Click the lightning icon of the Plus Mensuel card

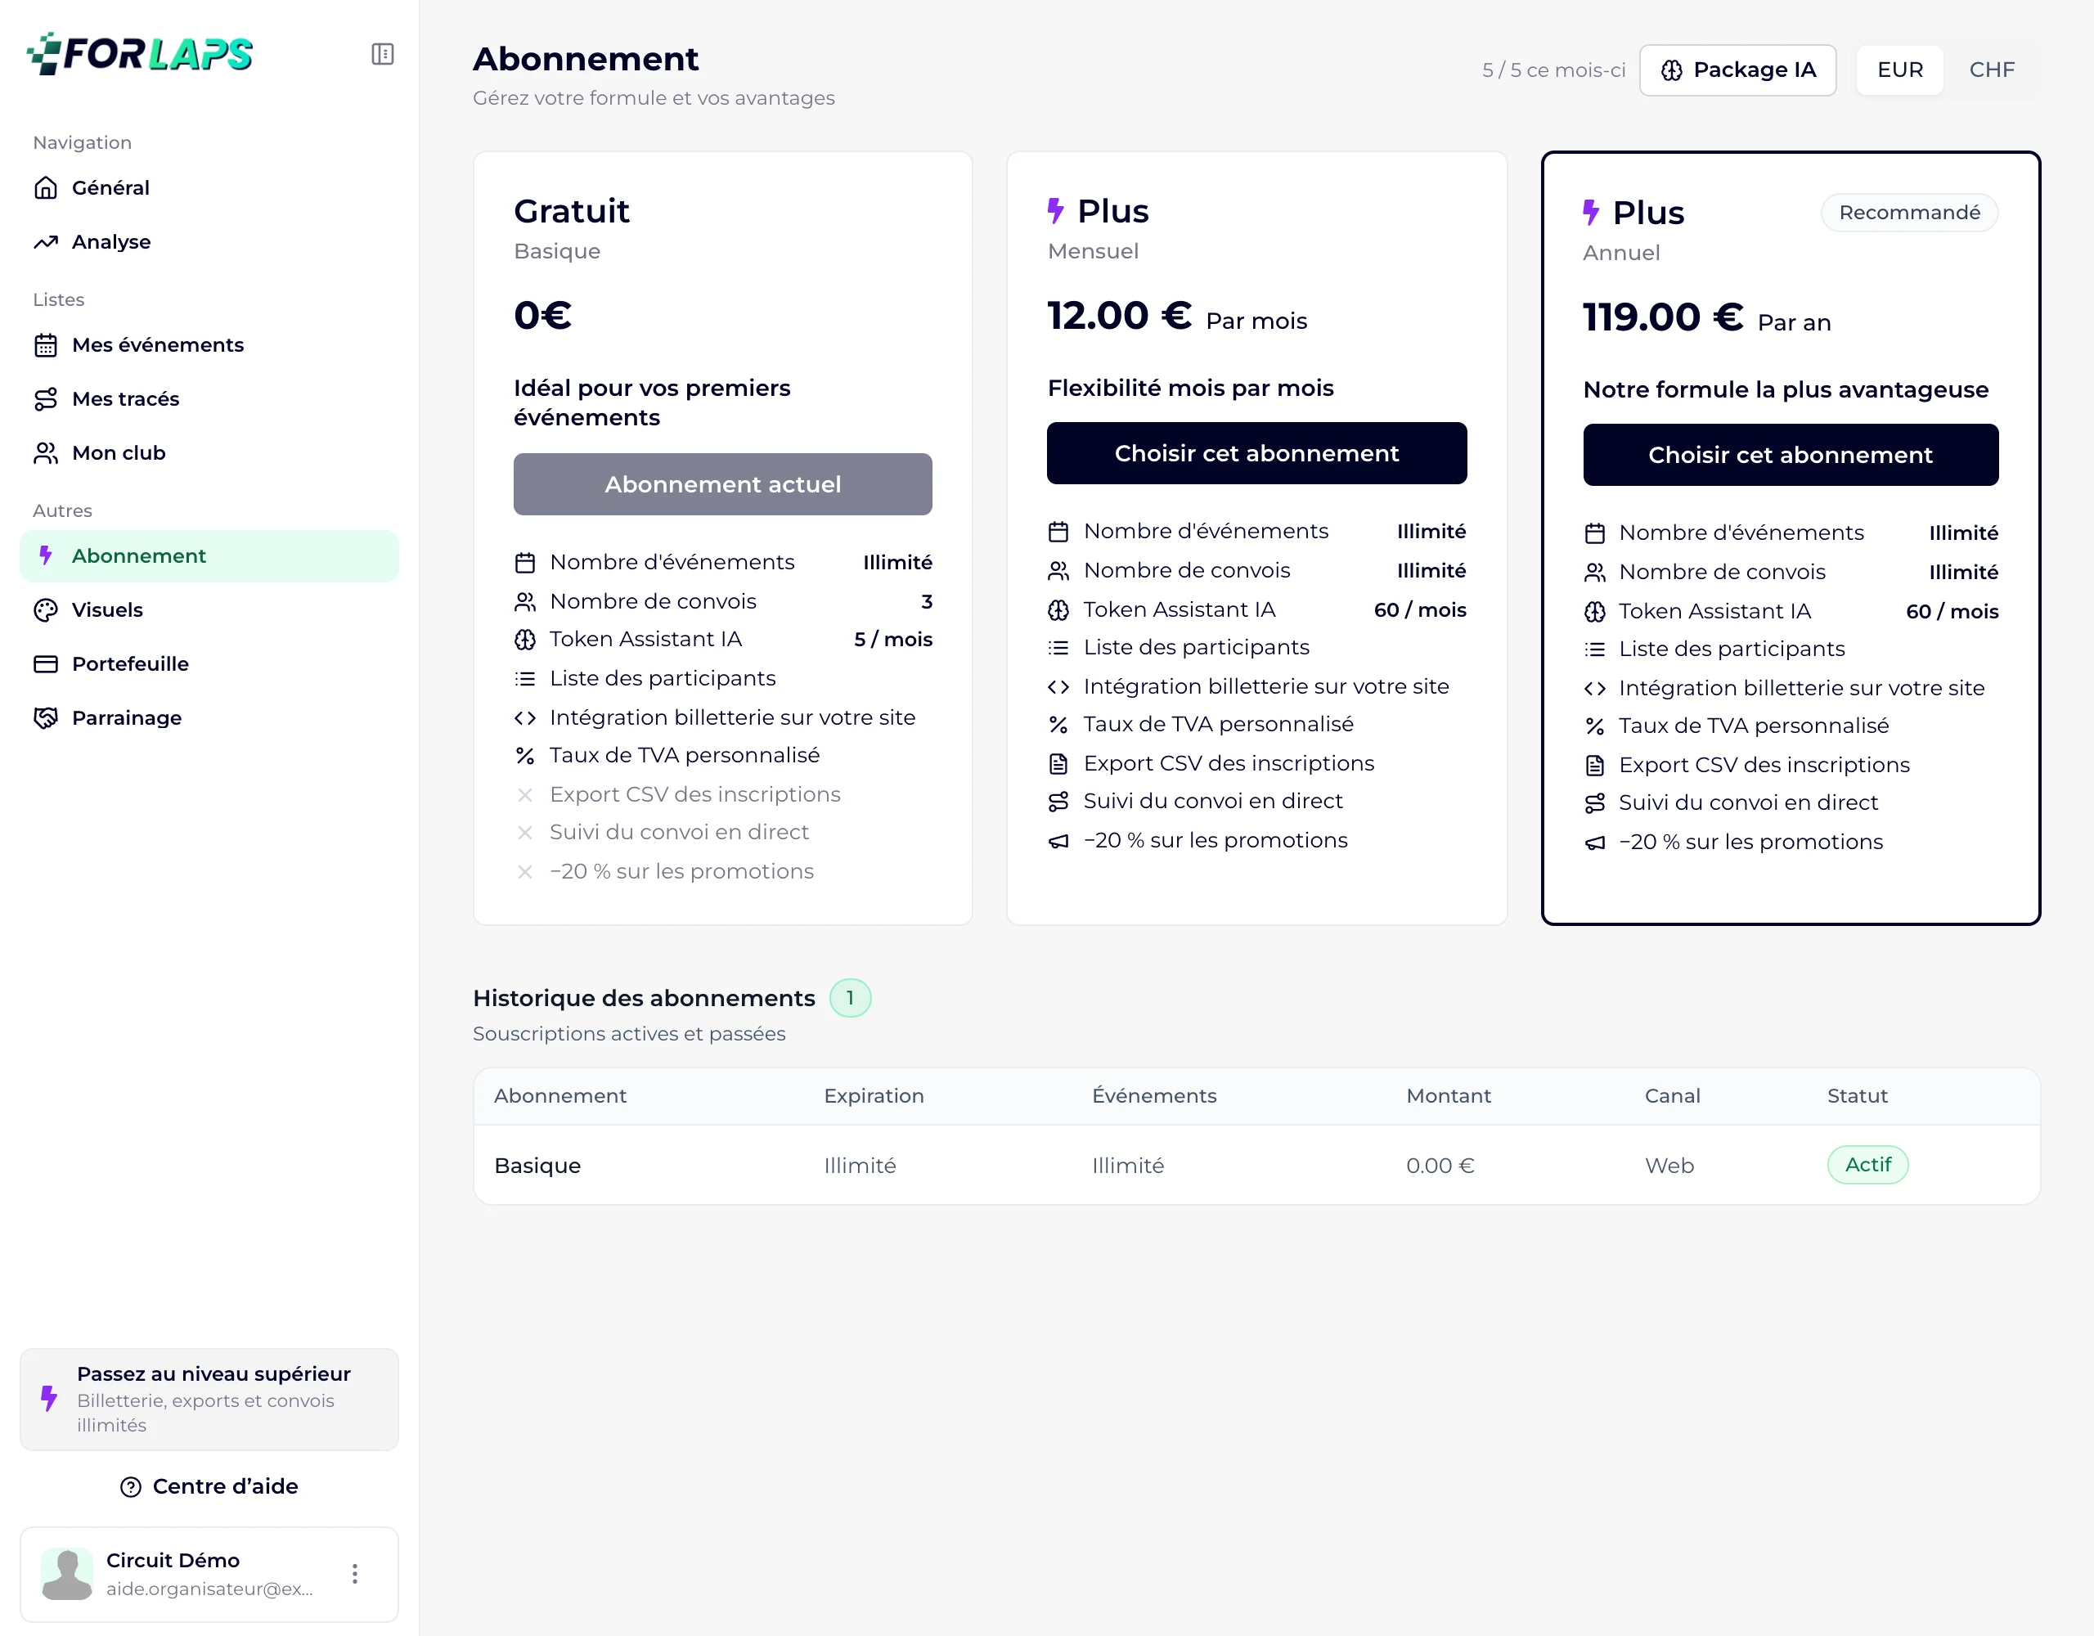pyautogui.click(x=1056, y=211)
